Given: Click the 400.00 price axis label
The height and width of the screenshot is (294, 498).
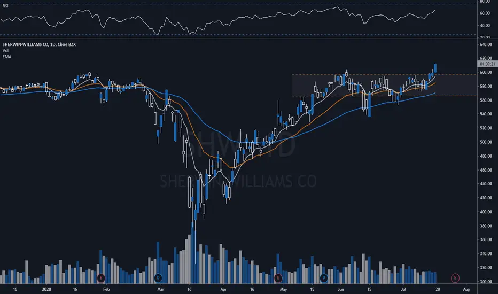Looking at the screenshot, I should [x=486, y=212].
